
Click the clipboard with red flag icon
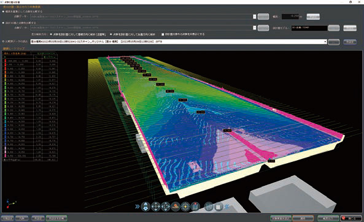tap(195, 207)
